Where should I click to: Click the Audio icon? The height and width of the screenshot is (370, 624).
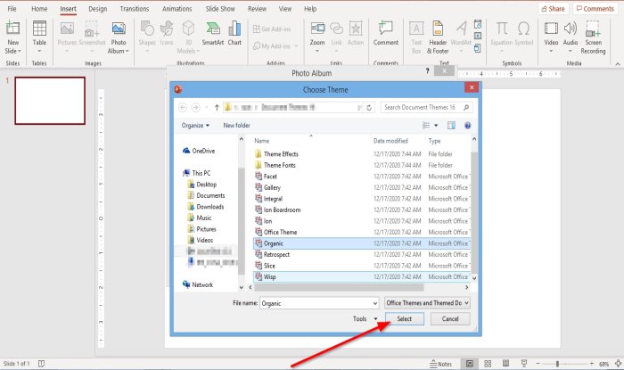[571, 29]
